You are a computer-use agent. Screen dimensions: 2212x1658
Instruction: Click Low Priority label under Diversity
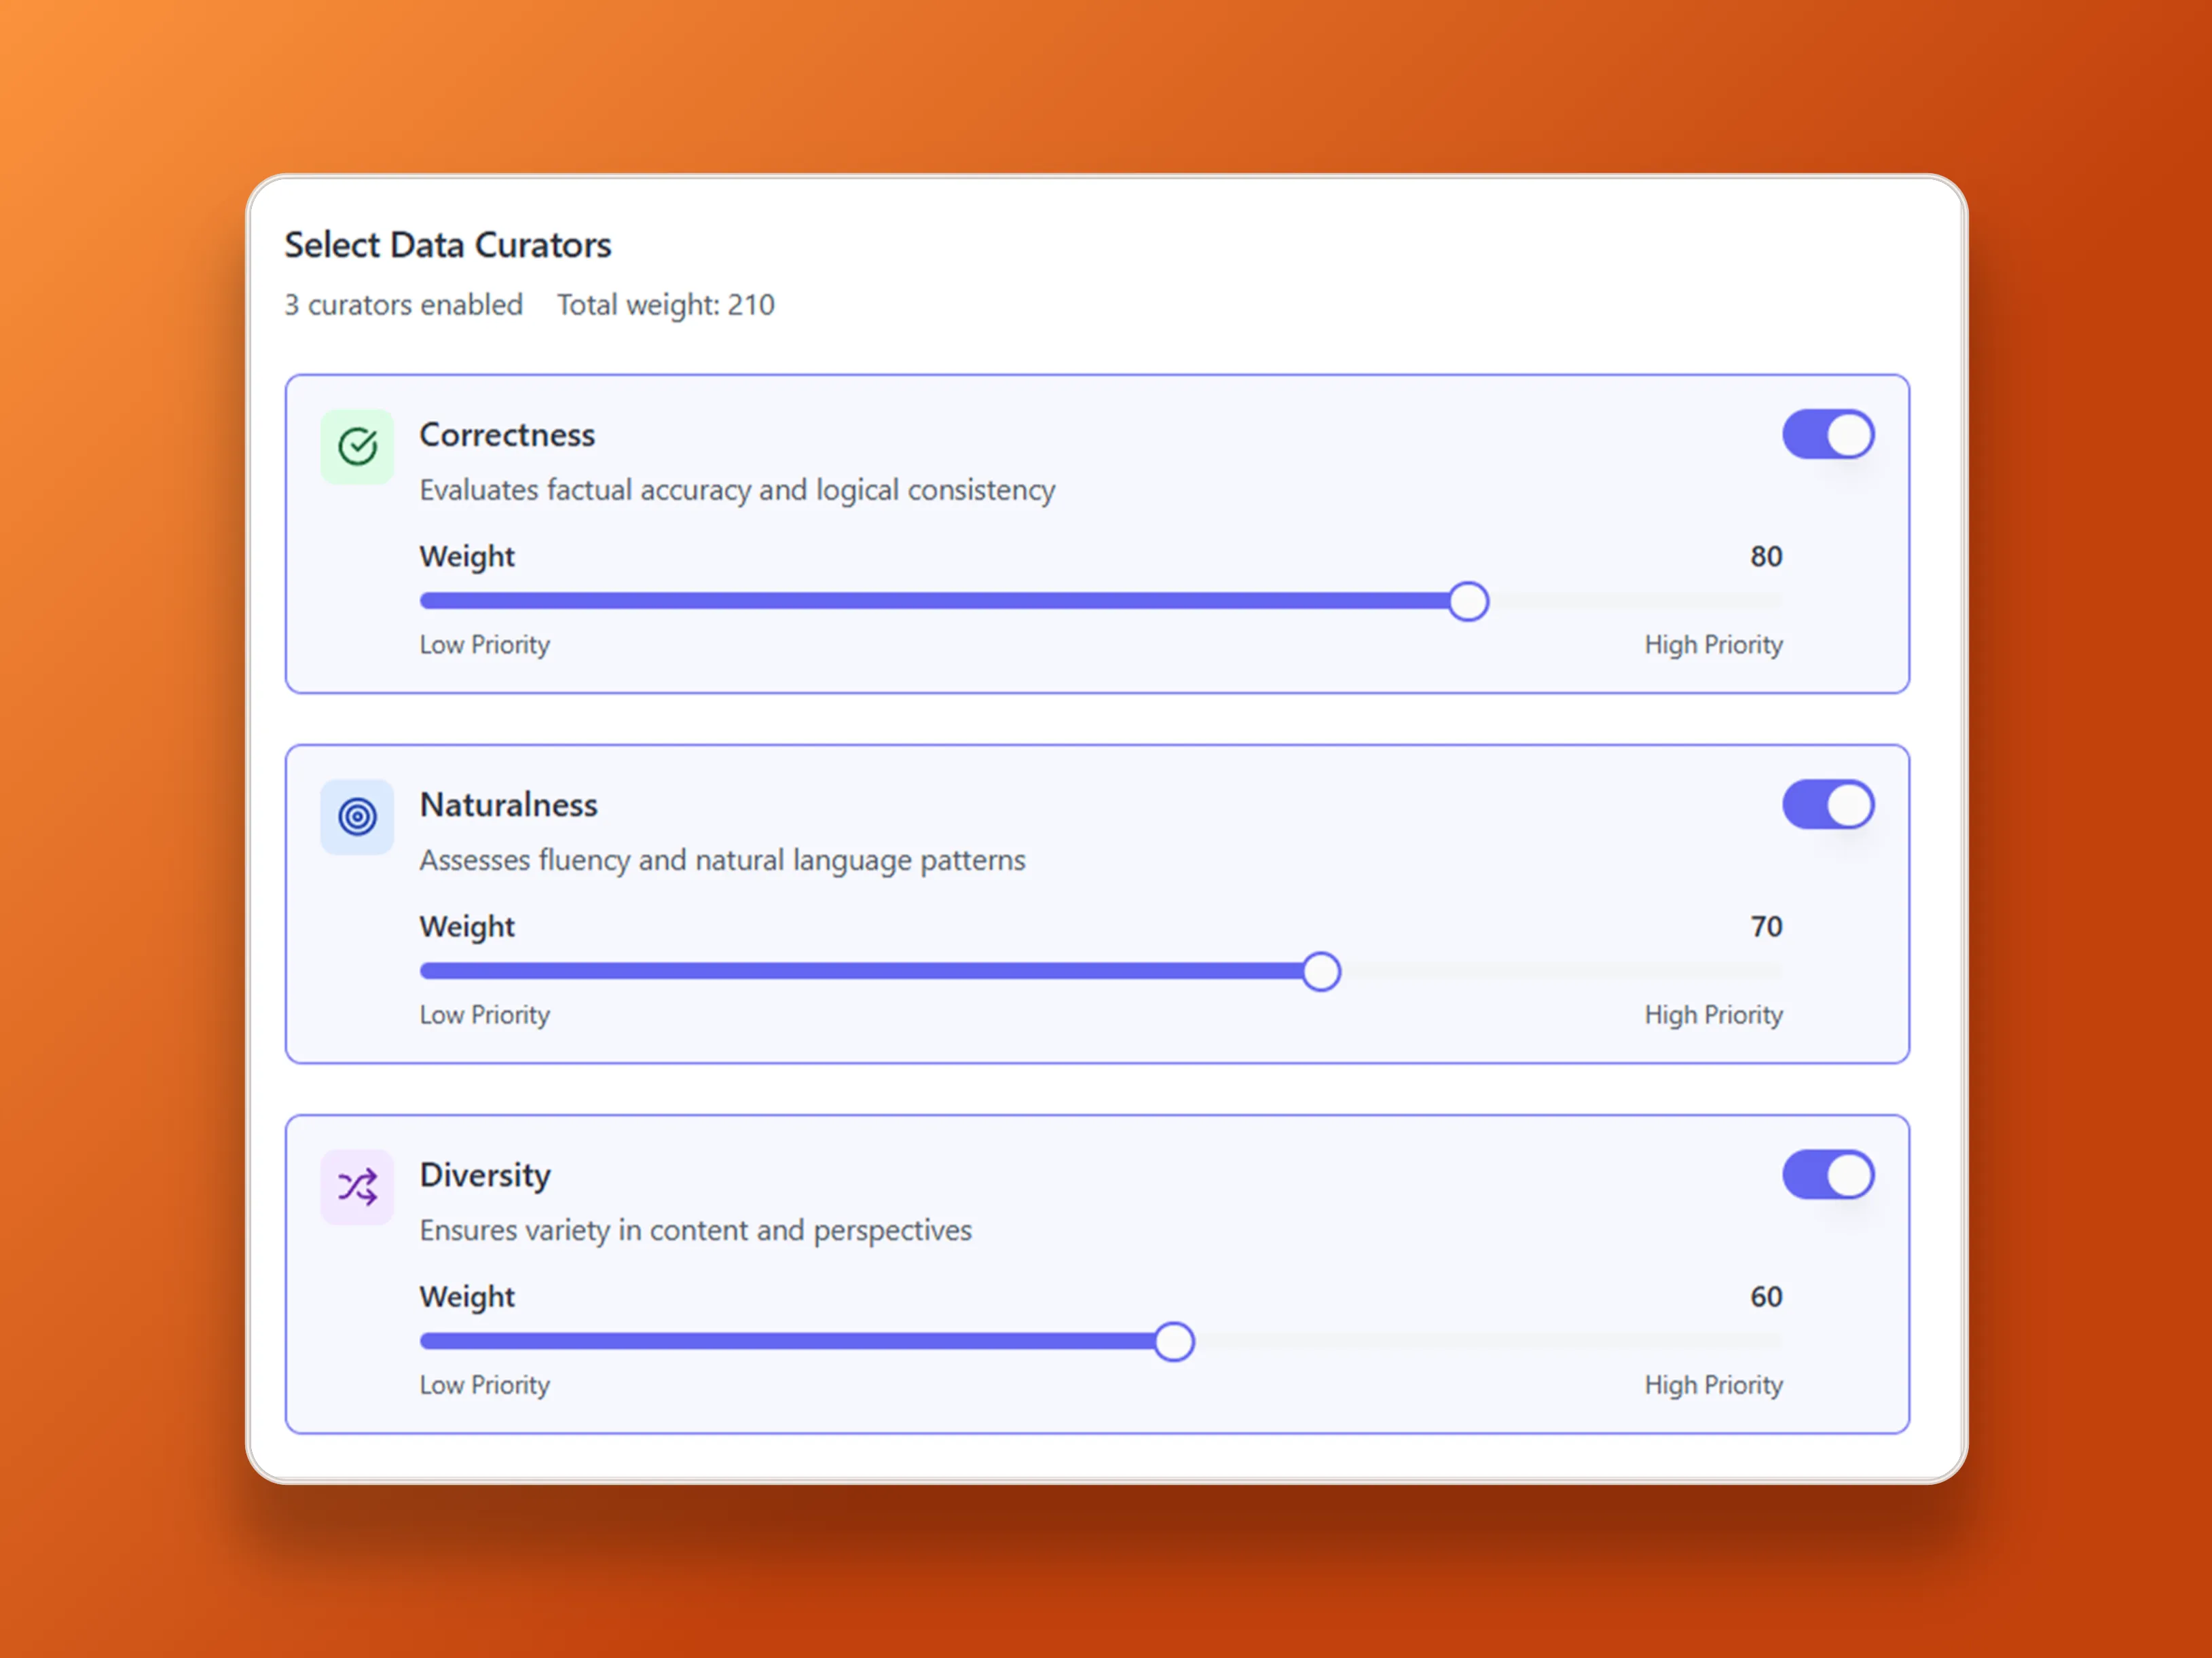pyautogui.click(x=484, y=1385)
